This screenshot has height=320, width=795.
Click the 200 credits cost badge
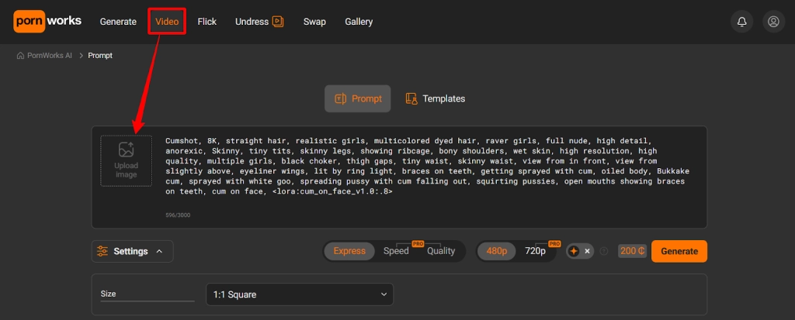pyautogui.click(x=632, y=251)
